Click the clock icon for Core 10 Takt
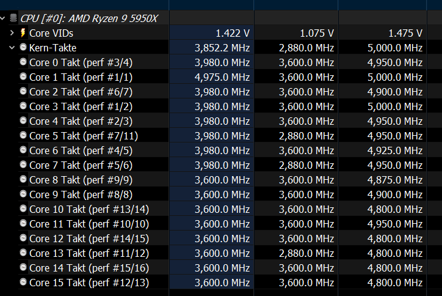 point(23,209)
